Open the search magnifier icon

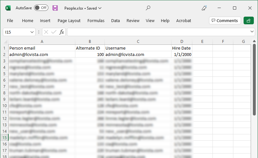[x=148, y=8]
